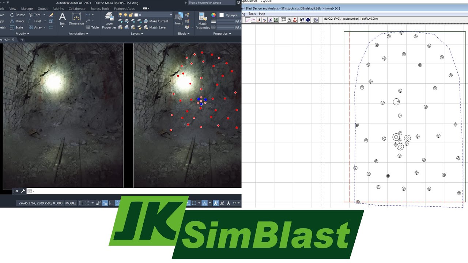Image resolution: width=468 pixels, height=263 pixels.
Task: Expand the Properties panel
Action: tap(222, 34)
